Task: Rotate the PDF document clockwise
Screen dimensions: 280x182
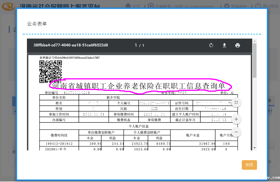Action: [211, 45]
